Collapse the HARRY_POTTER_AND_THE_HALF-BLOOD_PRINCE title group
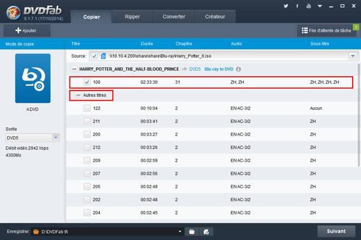The height and width of the screenshot is (240, 361). 74,69
